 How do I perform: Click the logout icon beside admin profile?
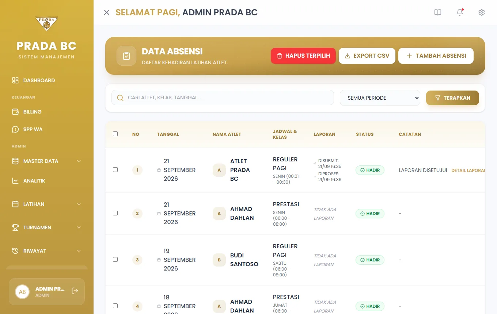click(75, 291)
